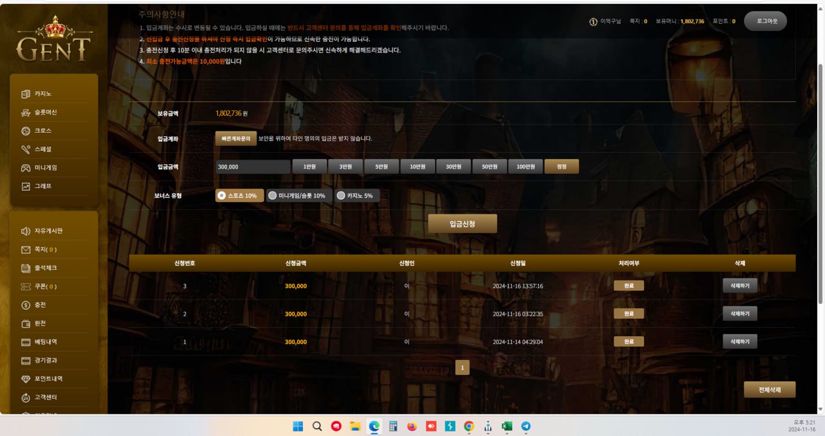Go to the 환전 menu item
Viewport: 825px width, 436px height.
coord(40,323)
